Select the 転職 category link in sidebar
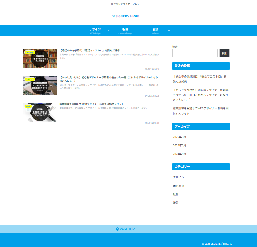This screenshot has height=247, width=257. point(176,194)
